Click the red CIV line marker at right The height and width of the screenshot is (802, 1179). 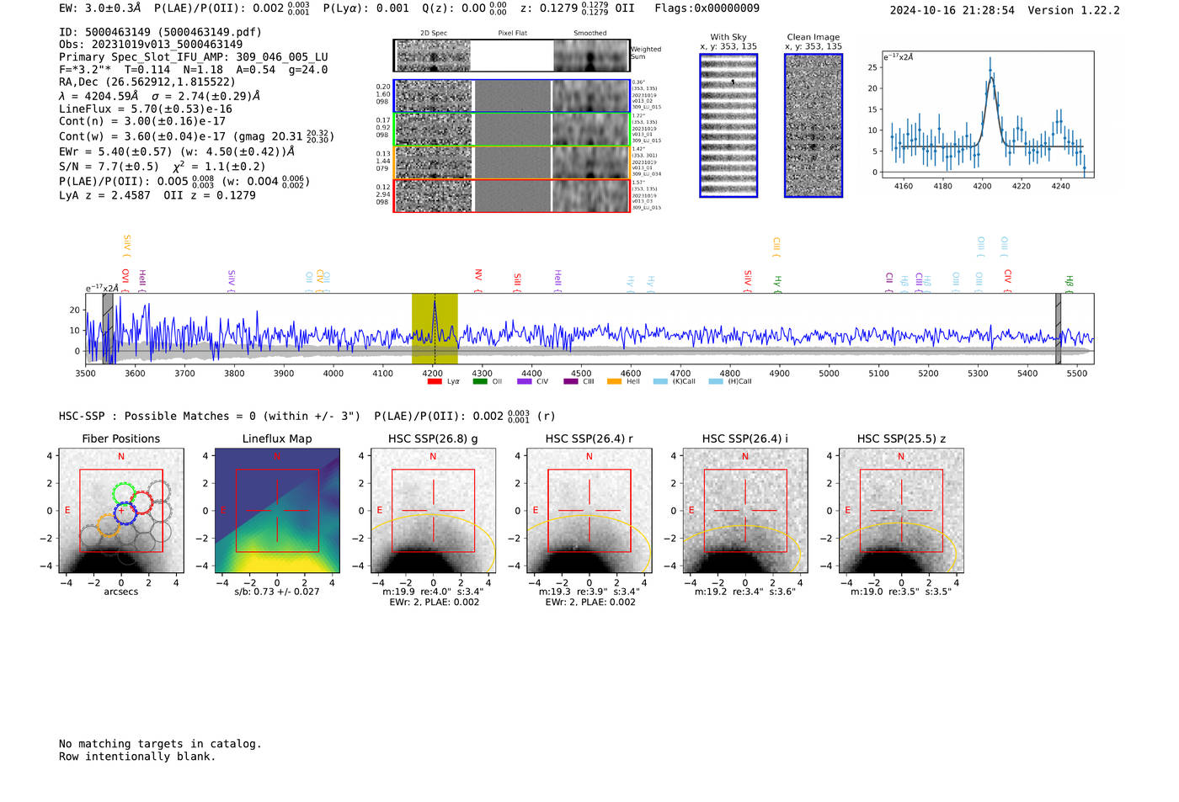[1007, 280]
